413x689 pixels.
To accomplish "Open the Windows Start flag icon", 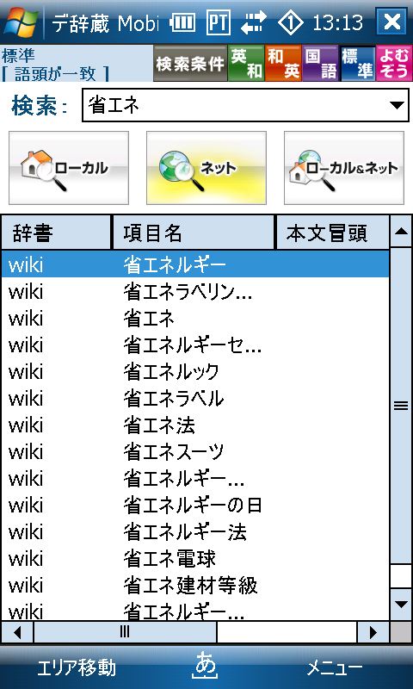I will pyautogui.click(x=19, y=21).
